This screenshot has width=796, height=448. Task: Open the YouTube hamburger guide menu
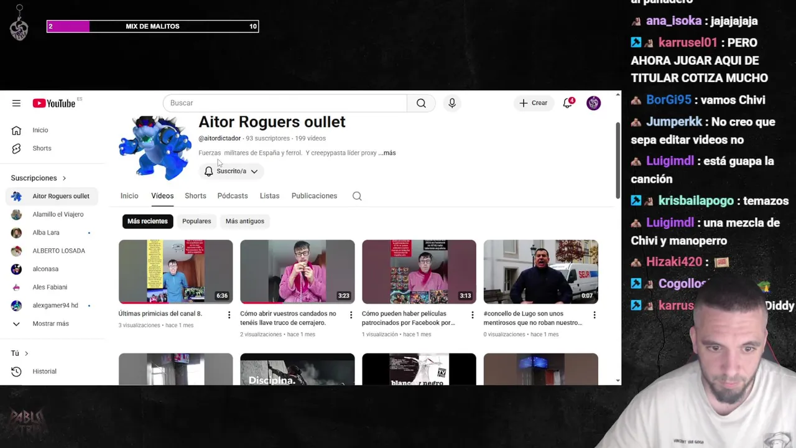(16, 103)
